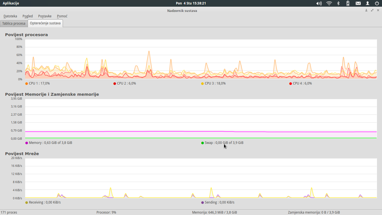Click the Wi-Fi network indicator icon
Screen dimensions: 382x215
pos(329,3)
